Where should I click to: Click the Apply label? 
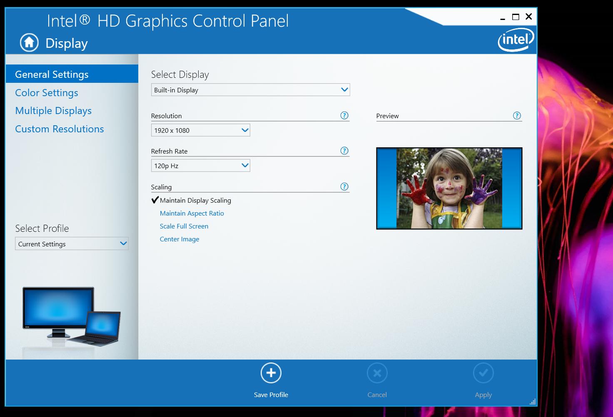click(x=483, y=395)
